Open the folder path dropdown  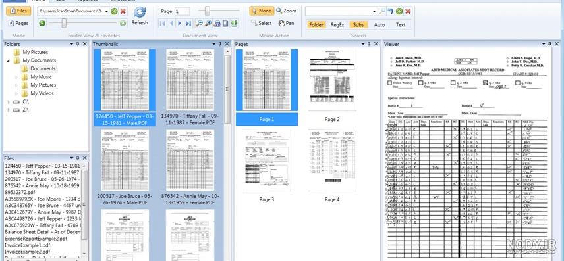pyautogui.click(x=107, y=11)
